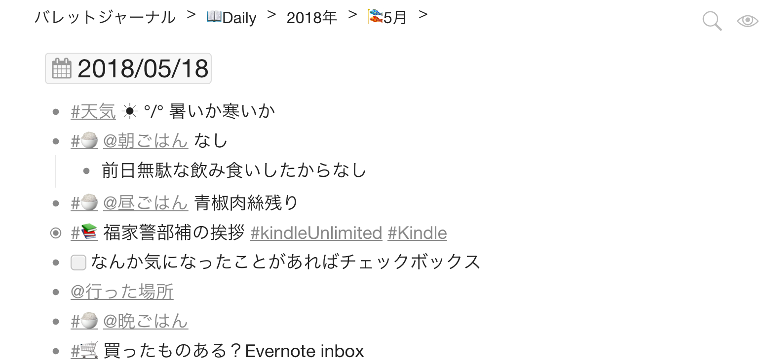Follow the #kindleUnlimited tag link

click(x=316, y=232)
